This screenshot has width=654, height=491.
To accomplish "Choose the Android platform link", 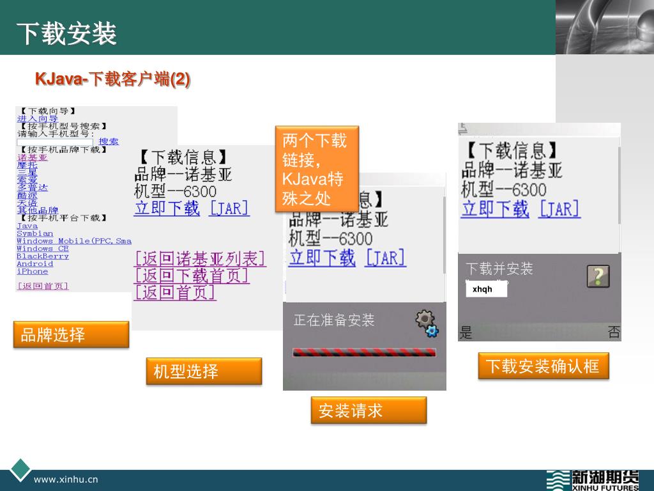I will [35, 263].
